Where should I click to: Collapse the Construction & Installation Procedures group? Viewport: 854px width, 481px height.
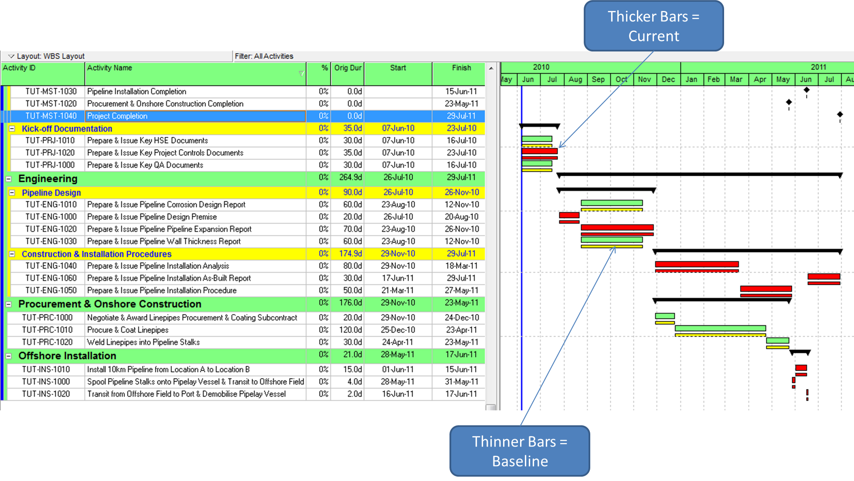(x=12, y=254)
